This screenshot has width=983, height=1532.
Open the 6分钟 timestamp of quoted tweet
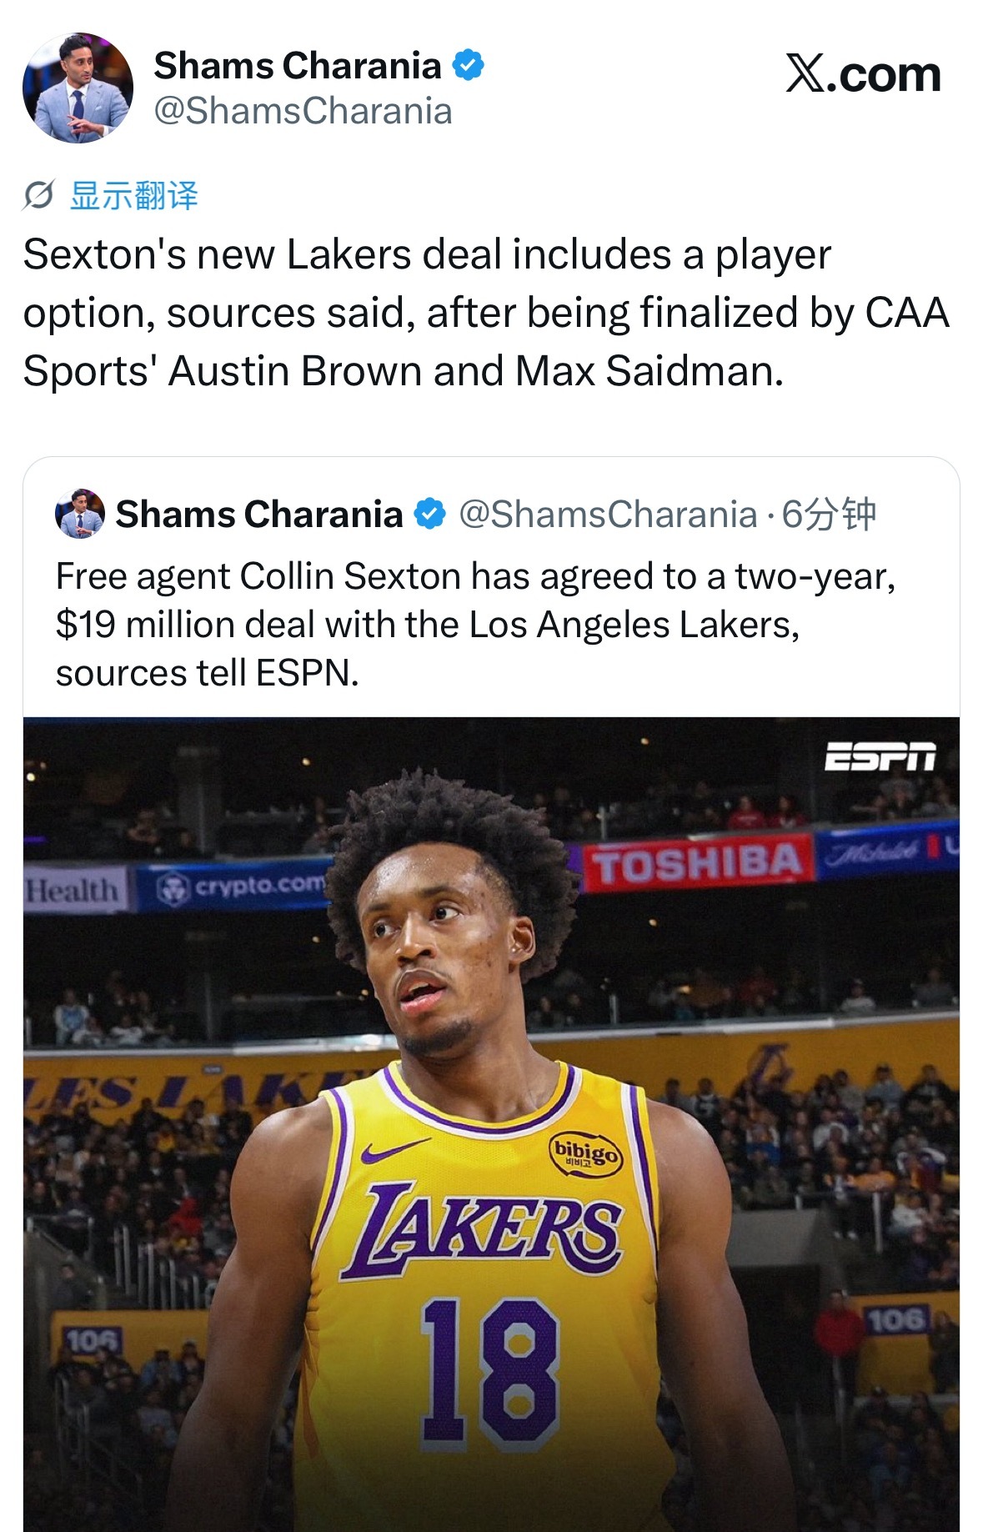tap(828, 515)
